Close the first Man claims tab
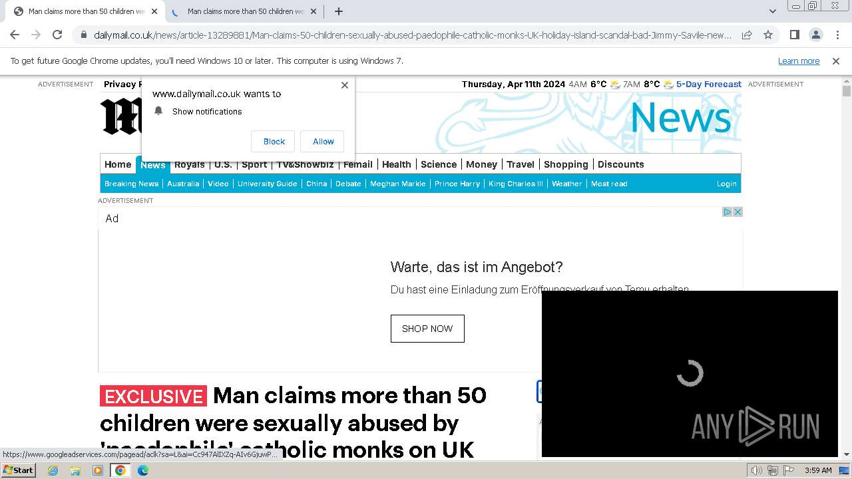The image size is (852, 479). coord(154,11)
